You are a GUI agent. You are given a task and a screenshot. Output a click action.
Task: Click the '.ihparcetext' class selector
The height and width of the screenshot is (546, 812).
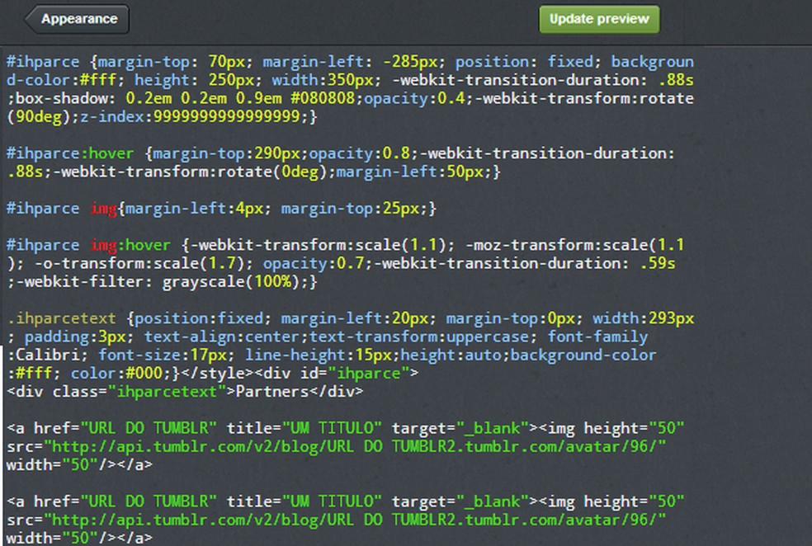[62, 318]
